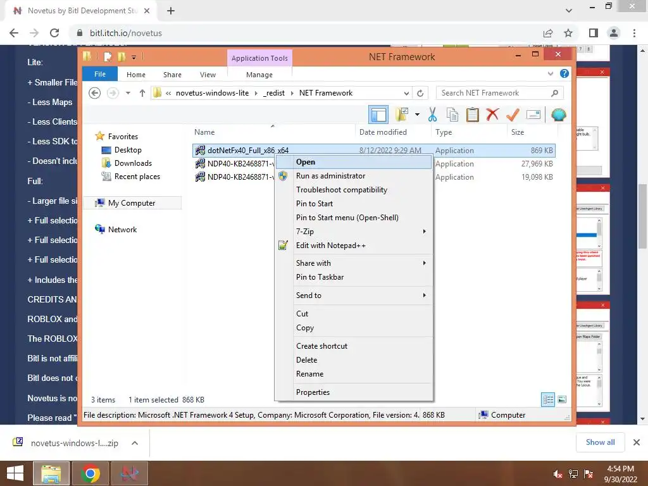The width and height of the screenshot is (648, 486).
Task: Switch to details view icon in status bar
Action: 548,400
